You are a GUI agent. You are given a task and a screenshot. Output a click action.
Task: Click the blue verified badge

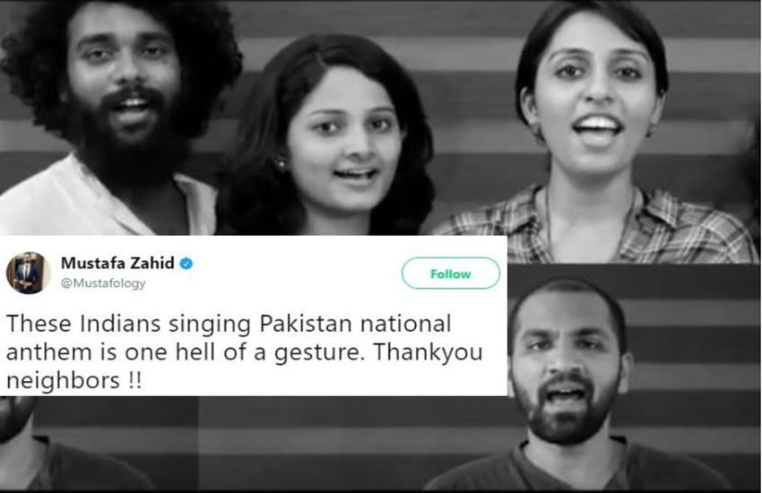click(186, 264)
